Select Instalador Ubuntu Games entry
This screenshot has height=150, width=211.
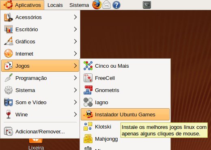point(125,114)
